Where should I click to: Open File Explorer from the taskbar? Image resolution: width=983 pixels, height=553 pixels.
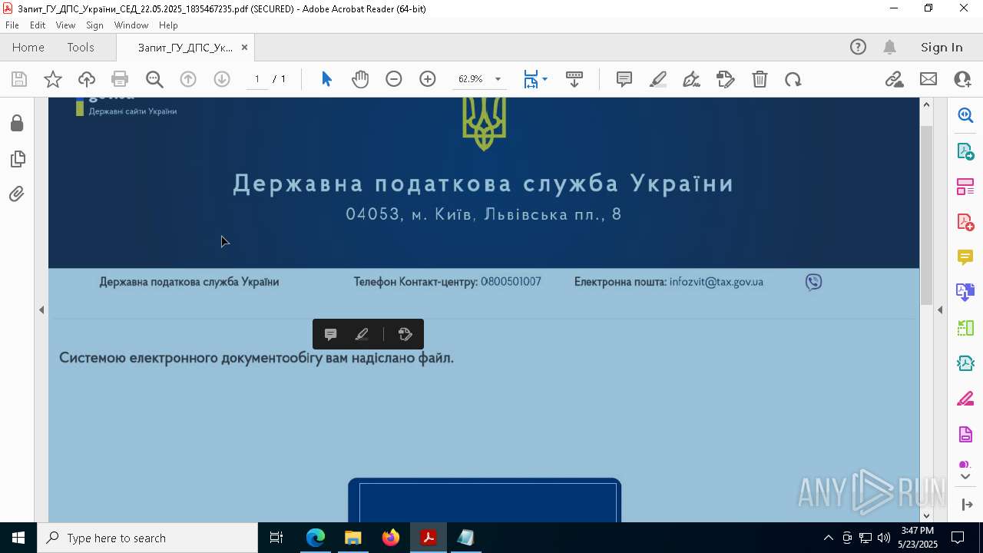click(352, 538)
